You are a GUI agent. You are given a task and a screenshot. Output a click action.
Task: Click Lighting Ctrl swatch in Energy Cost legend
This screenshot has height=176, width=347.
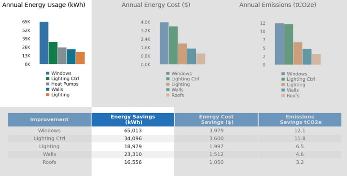coord(168,79)
